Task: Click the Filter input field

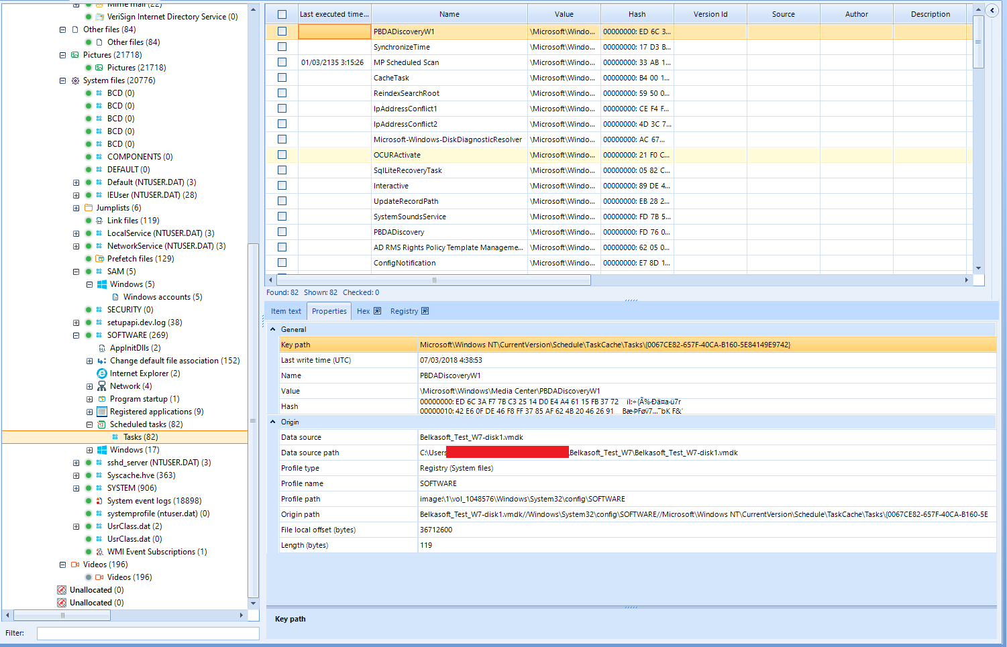Action: [x=148, y=633]
